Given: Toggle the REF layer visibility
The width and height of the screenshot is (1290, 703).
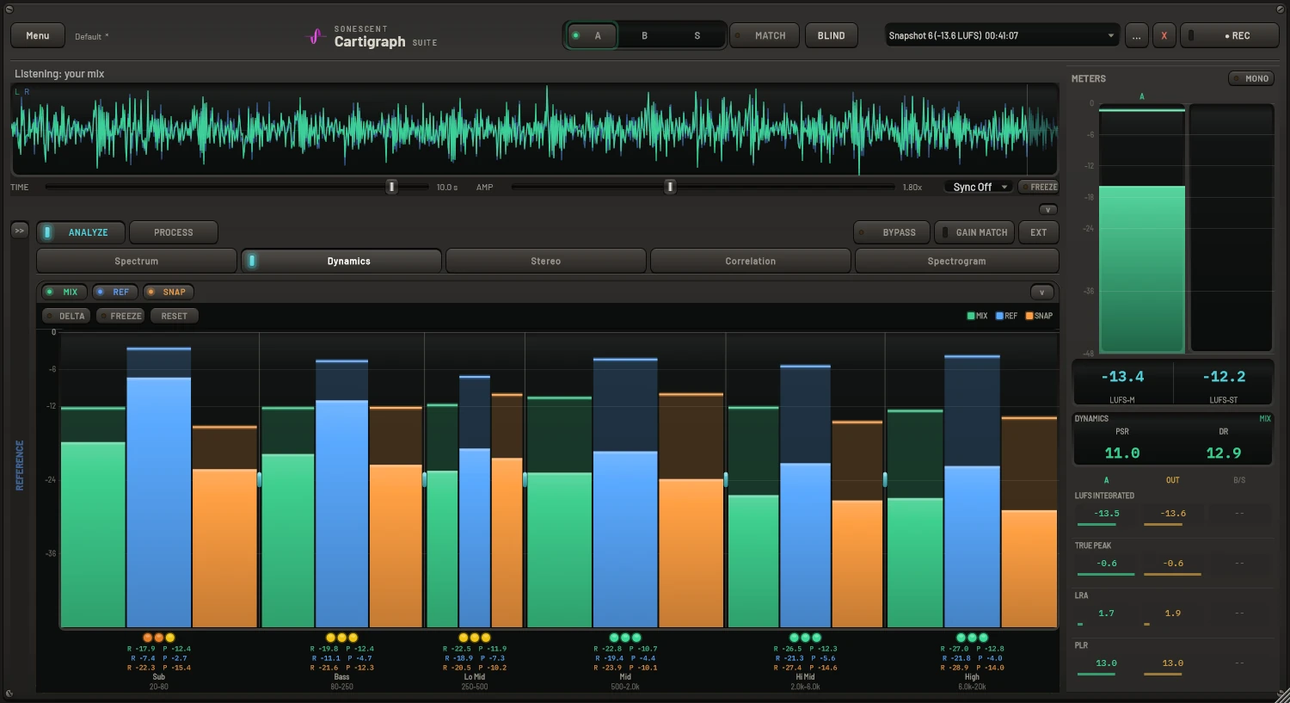Looking at the screenshot, I should pyautogui.click(x=114, y=292).
